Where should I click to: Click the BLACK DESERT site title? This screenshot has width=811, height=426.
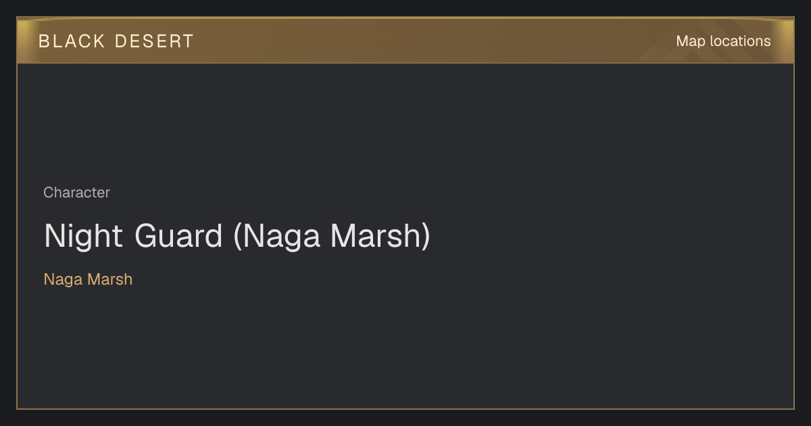coord(116,41)
